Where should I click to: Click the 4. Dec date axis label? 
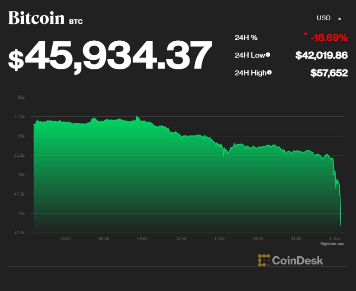pyautogui.click(x=334, y=238)
